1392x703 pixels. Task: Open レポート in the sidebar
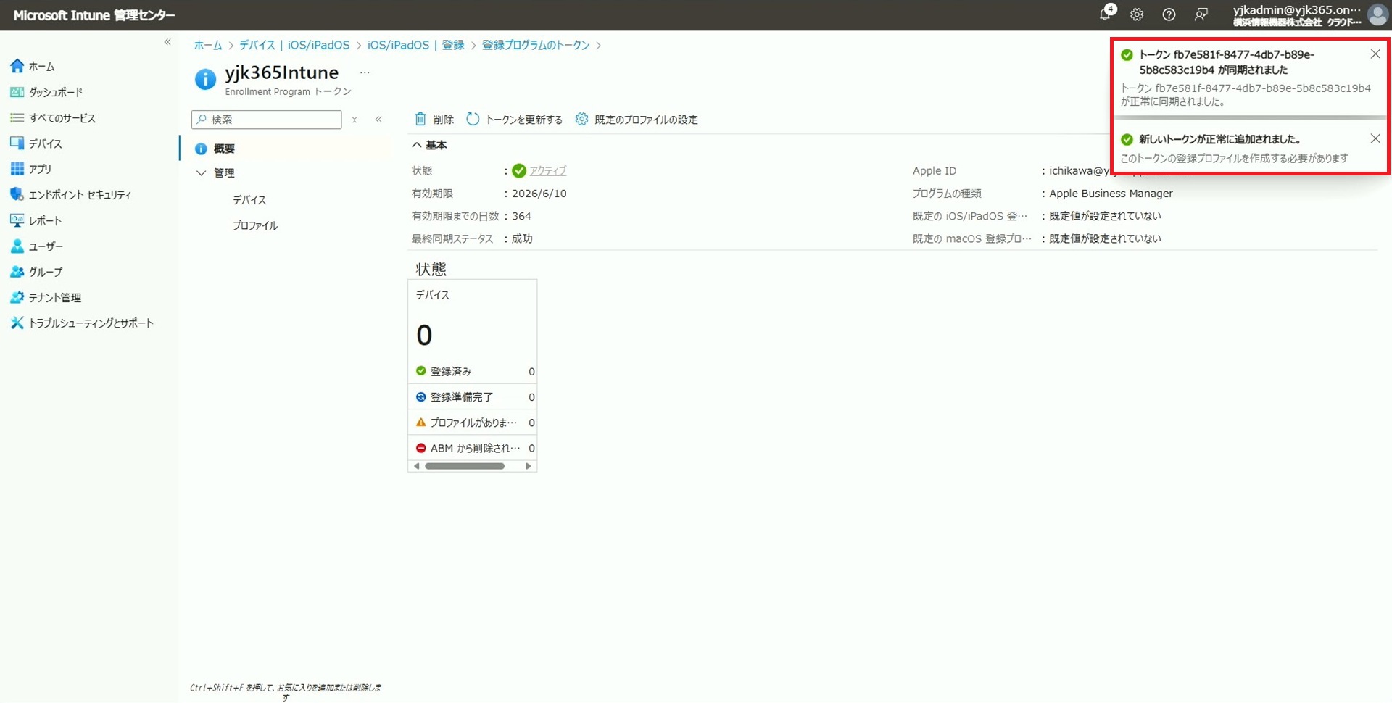[x=36, y=220]
